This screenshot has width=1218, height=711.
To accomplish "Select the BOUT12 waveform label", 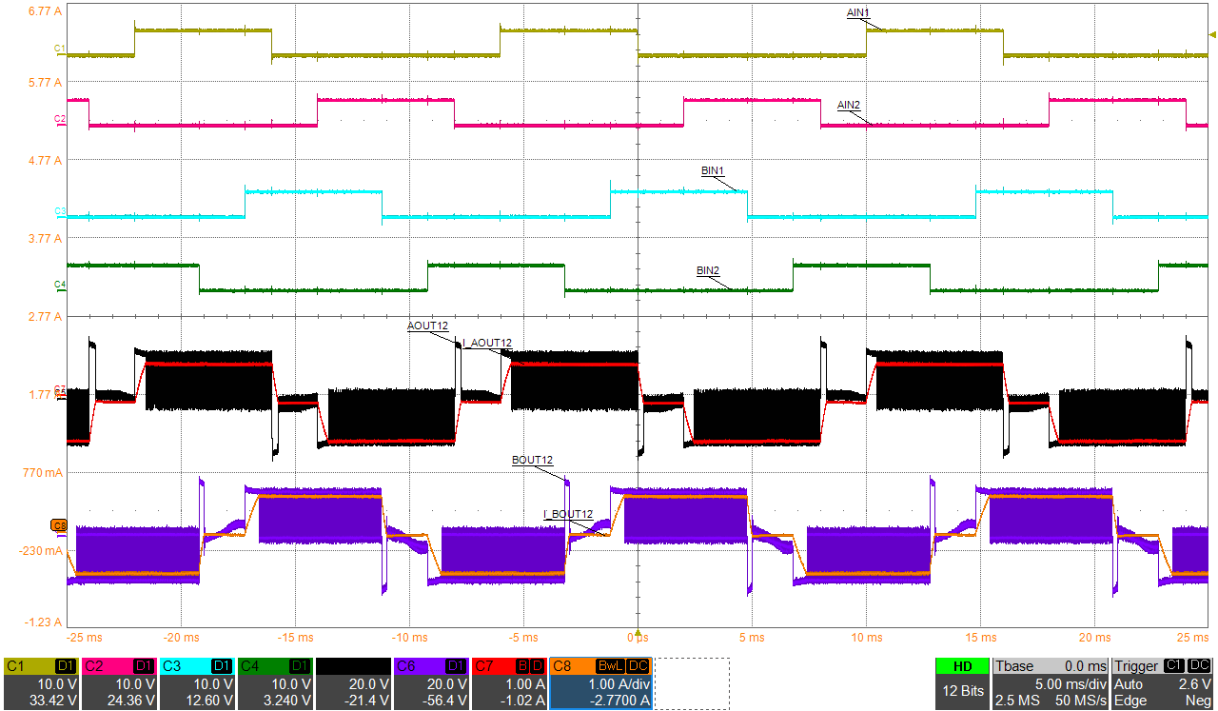I will (x=532, y=460).
